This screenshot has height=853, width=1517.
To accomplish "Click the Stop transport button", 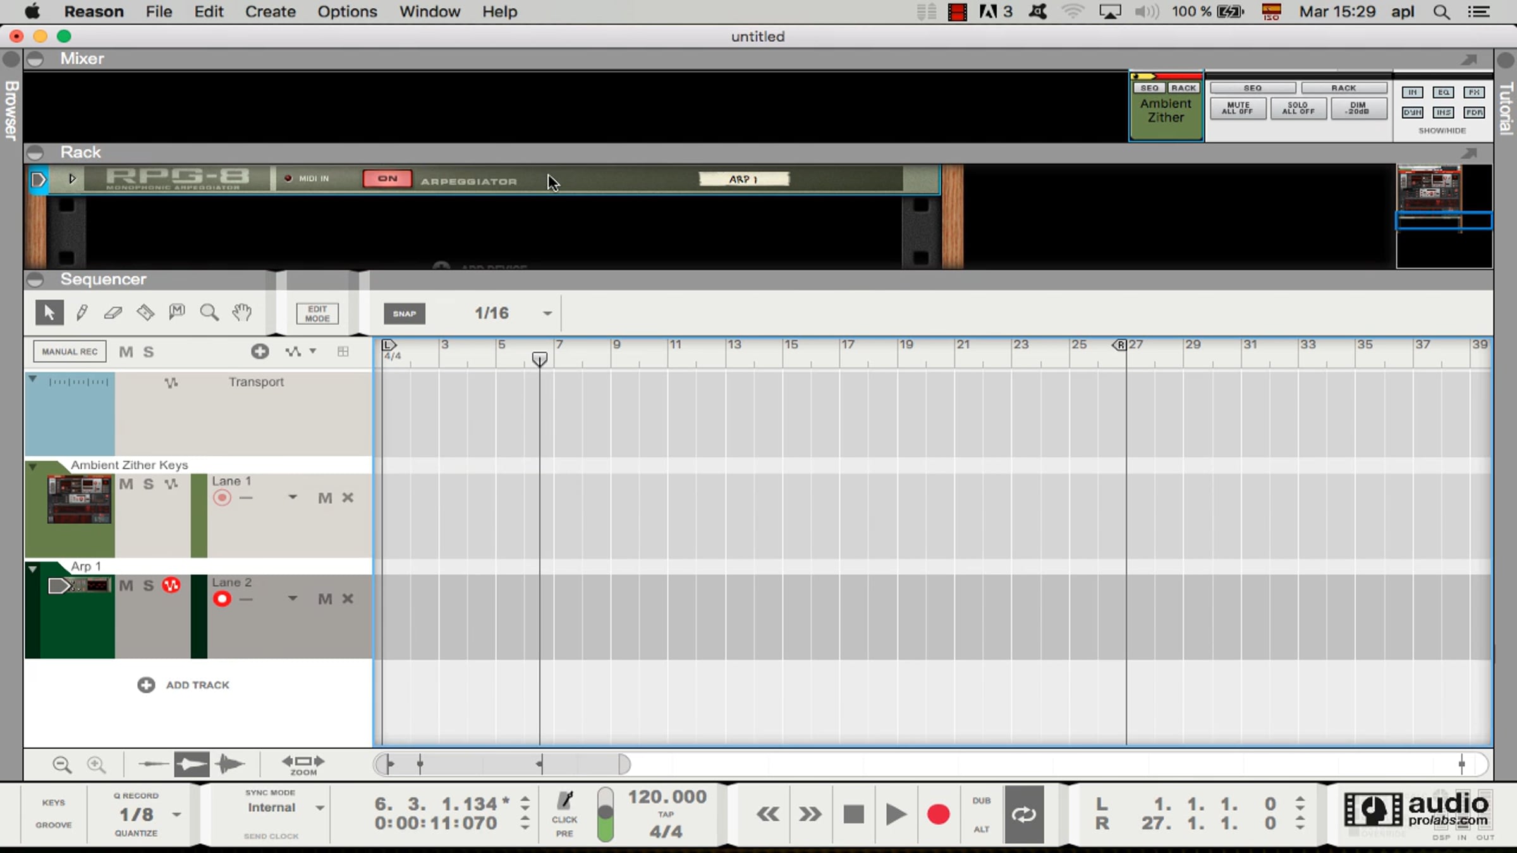I will coord(853,814).
